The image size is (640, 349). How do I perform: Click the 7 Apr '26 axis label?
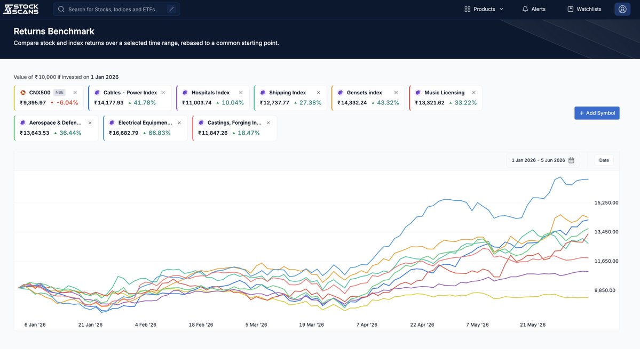coord(367,324)
